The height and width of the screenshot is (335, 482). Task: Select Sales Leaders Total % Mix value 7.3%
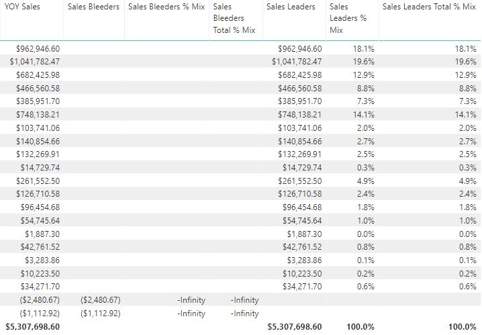pyautogui.click(x=467, y=101)
